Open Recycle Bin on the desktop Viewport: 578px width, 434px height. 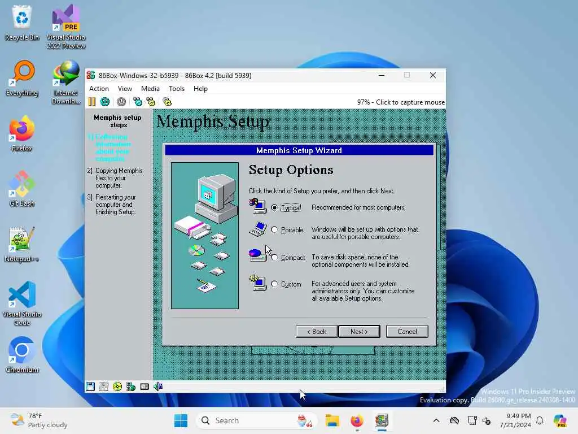(22, 23)
